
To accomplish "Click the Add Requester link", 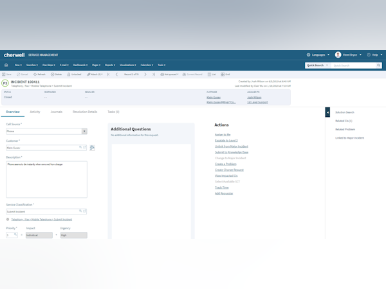I will tap(224, 193).
